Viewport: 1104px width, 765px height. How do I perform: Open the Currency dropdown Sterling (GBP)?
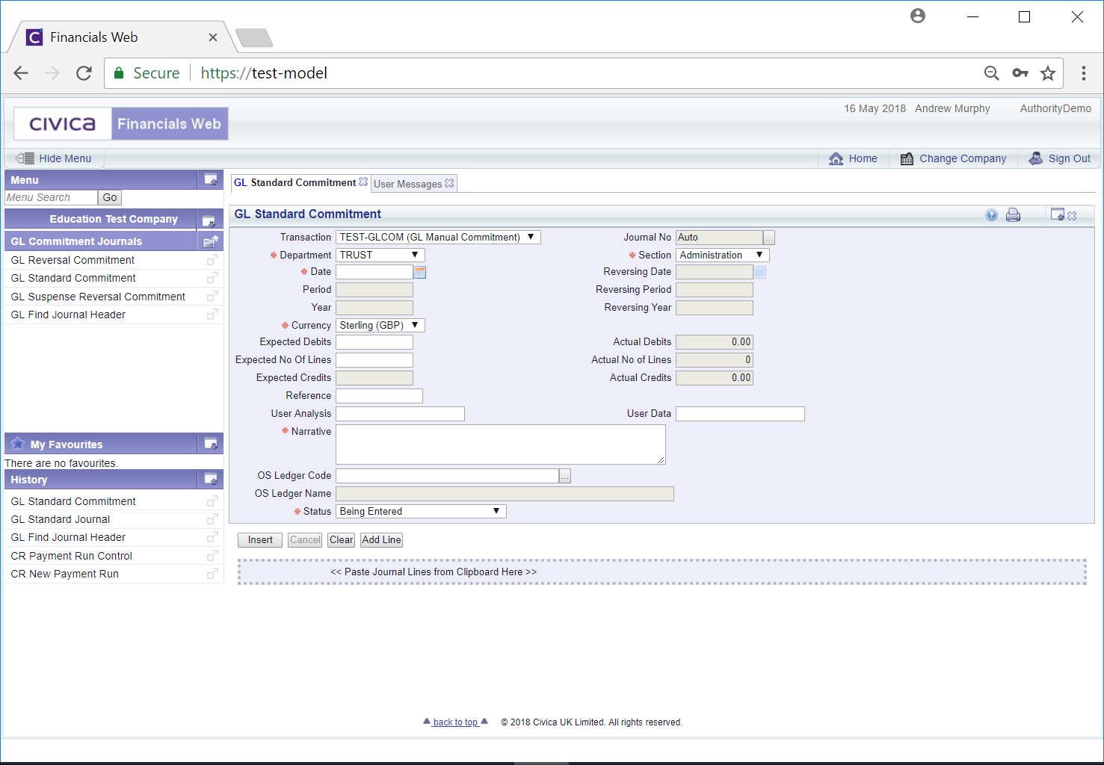pos(380,326)
